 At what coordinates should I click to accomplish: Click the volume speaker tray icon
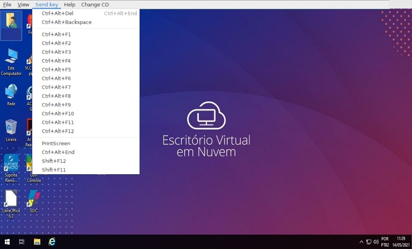click(376, 242)
